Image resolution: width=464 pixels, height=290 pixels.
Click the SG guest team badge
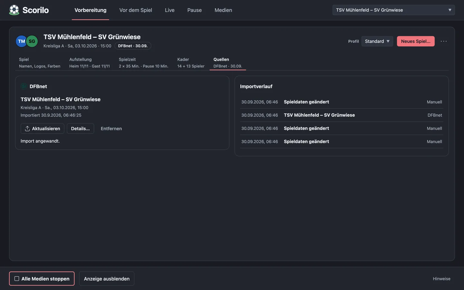[32, 41]
